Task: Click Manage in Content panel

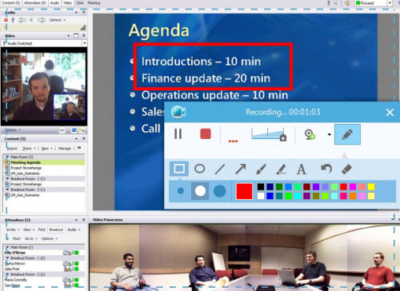Action: click(x=65, y=149)
